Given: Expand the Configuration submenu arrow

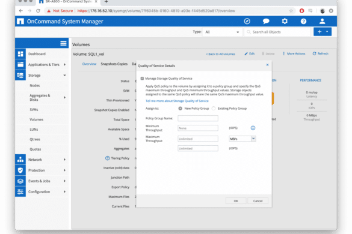Looking at the screenshot, I should pos(64,191).
